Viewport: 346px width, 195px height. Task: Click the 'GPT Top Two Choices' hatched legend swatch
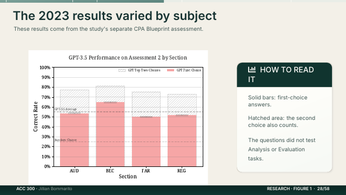[122, 70]
